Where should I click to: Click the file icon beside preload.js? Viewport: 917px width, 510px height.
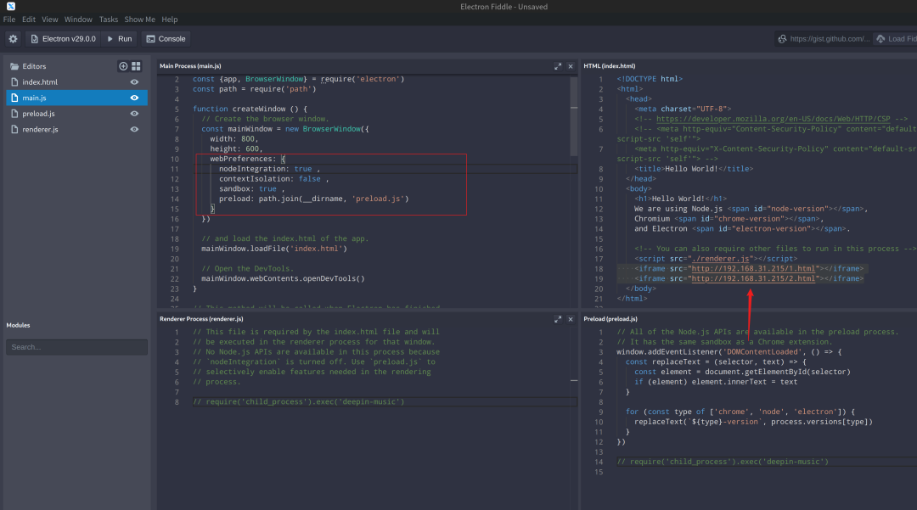[x=14, y=114]
